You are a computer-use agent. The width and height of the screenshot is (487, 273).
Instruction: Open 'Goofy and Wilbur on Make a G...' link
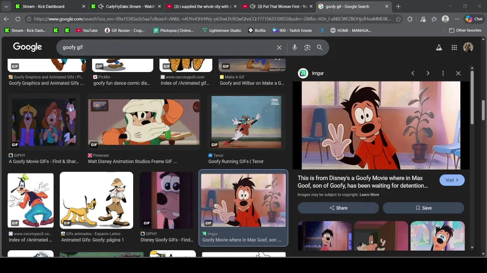252,83
